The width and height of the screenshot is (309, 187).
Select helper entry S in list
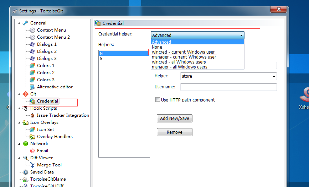click(x=124, y=59)
